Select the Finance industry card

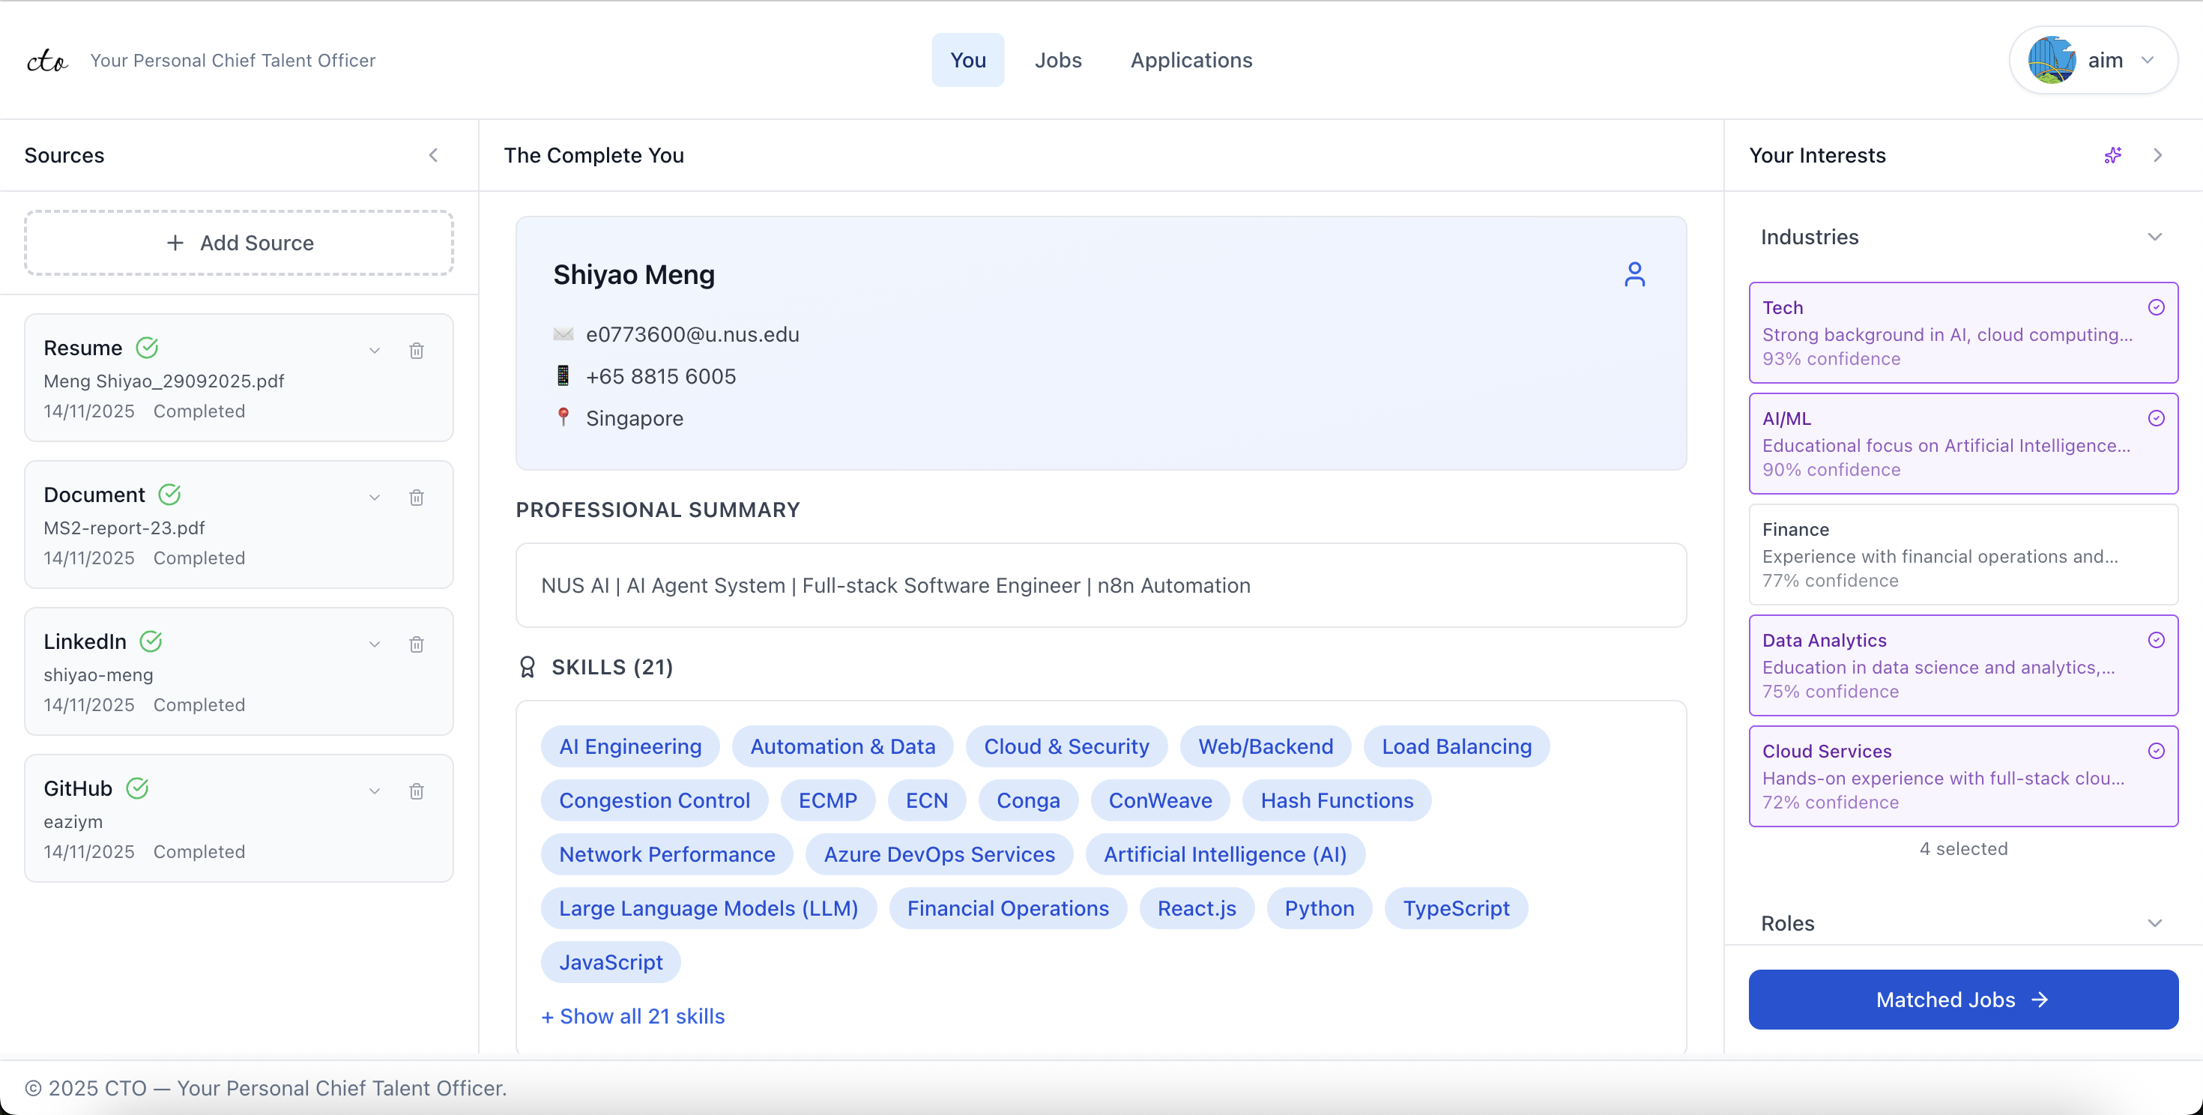tap(1962, 554)
